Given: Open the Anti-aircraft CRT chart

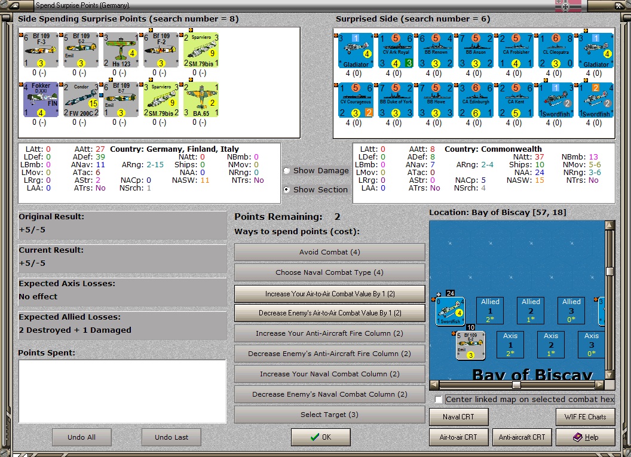Looking at the screenshot, I should point(522,437).
